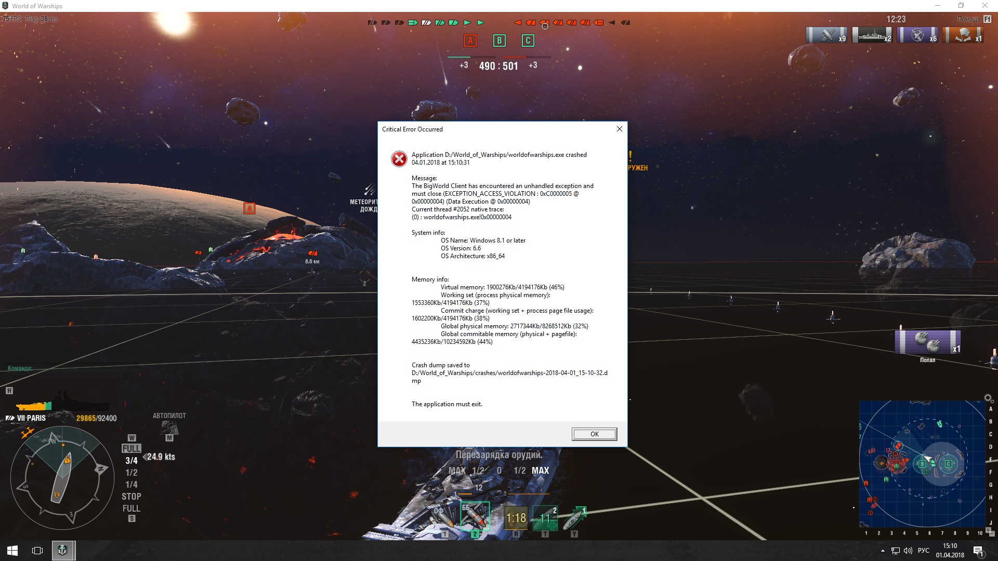998x561 pixels.
Task: Click the 29865/92400 hit points value
Action: click(96, 418)
